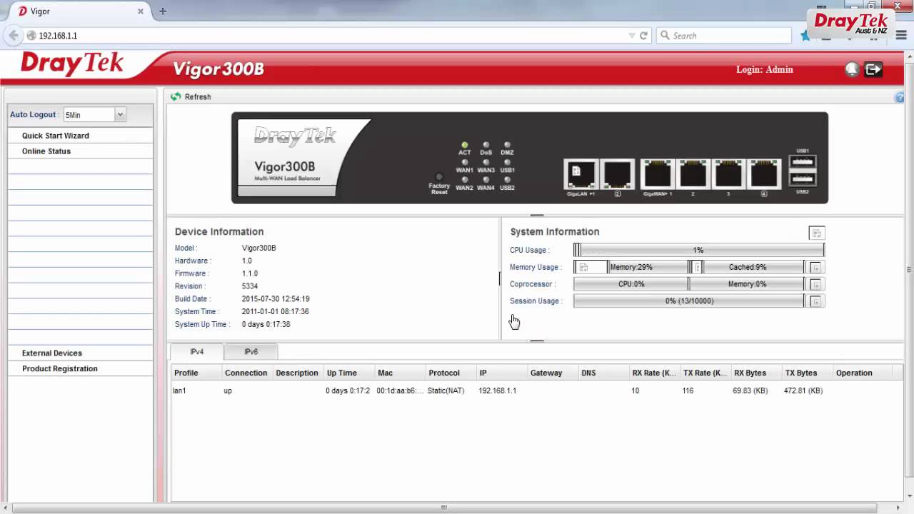Close the Vigor browser tab
The width and height of the screenshot is (914, 514).
pos(141,11)
